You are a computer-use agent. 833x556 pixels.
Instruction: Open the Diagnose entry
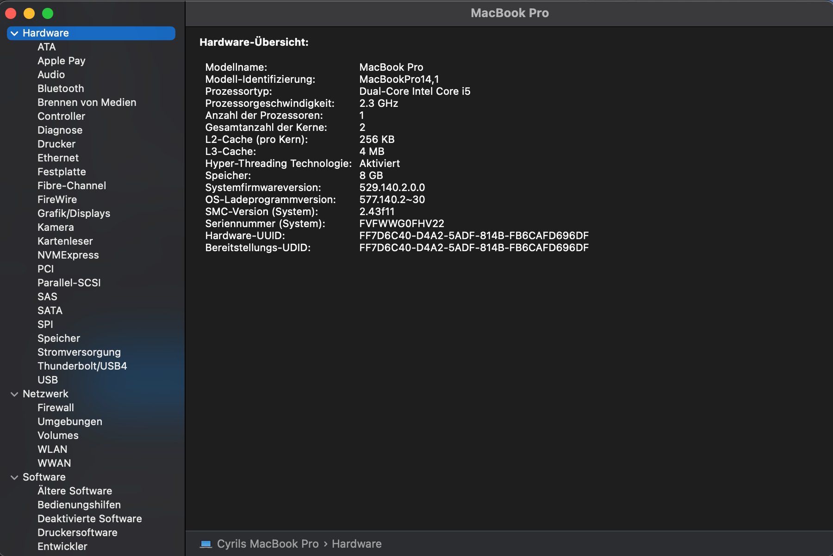(60, 130)
